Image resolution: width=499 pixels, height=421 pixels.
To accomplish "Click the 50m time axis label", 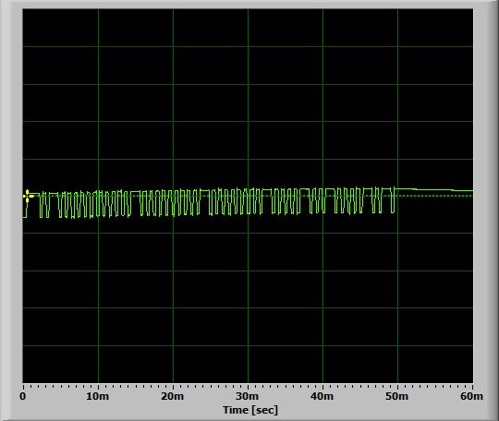I will pos(396,396).
